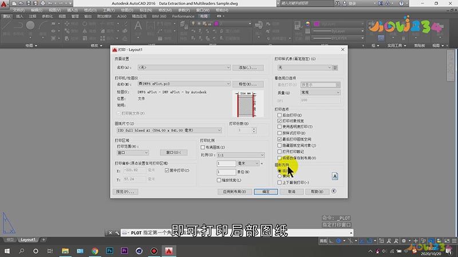Screen dimensions: 458x257
Task: Select the Polyline tool in ribbon
Action: click(18, 26)
